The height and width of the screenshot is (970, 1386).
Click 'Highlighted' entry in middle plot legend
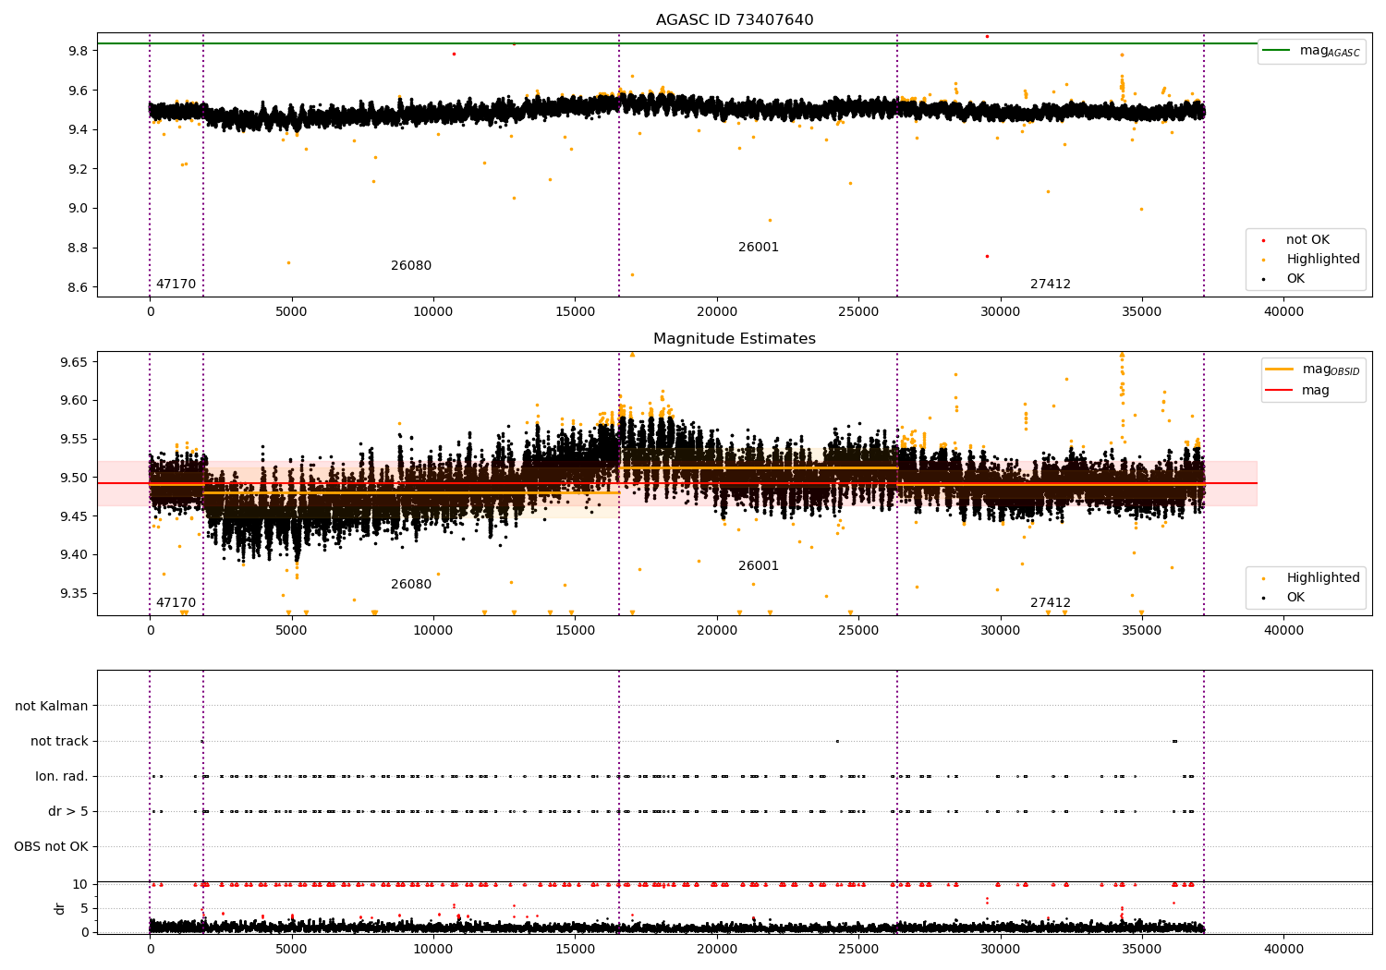tap(1322, 578)
